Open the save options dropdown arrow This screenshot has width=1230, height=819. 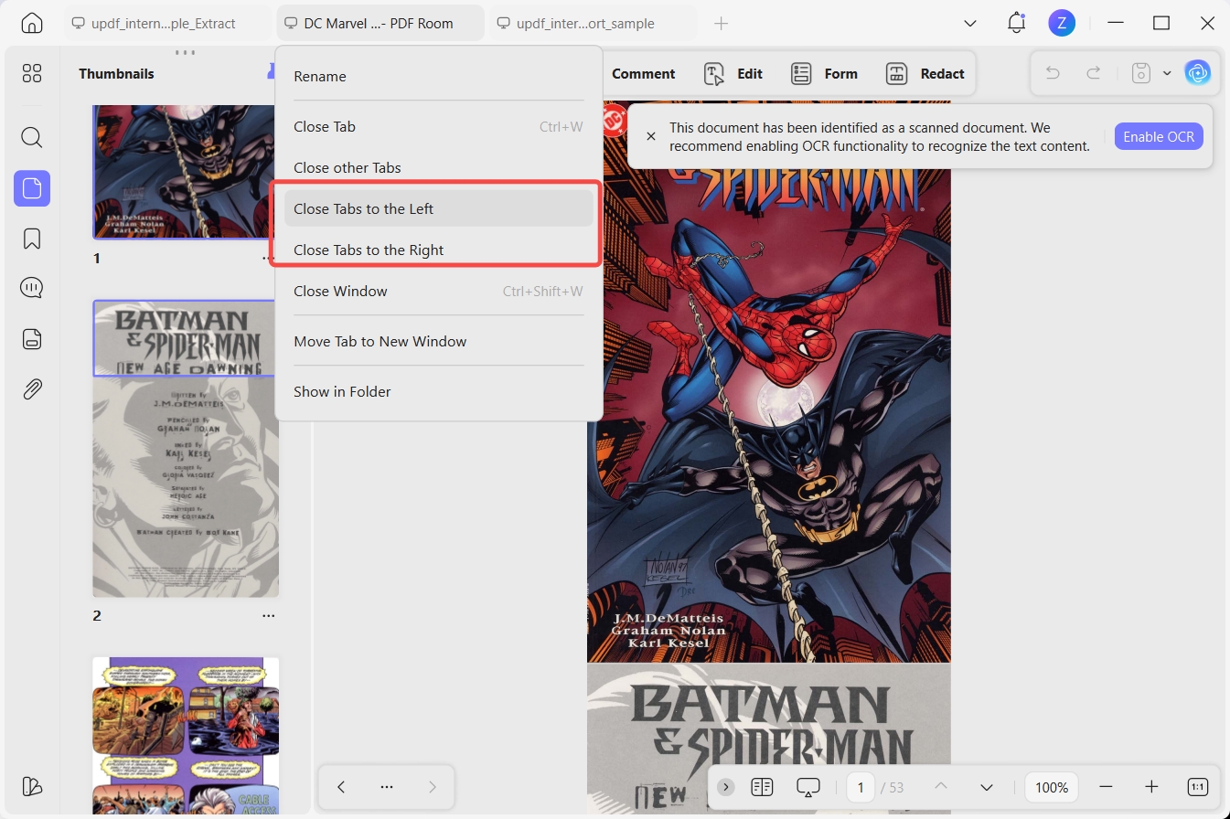coord(1167,73)
